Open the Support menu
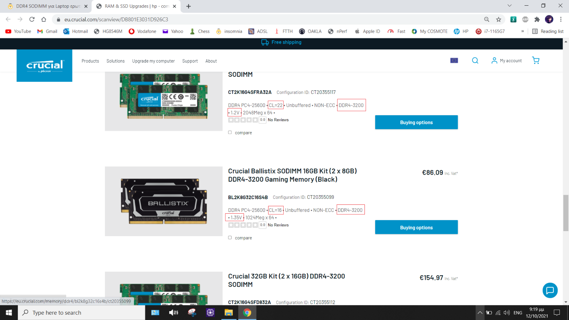 coord(190,61)
